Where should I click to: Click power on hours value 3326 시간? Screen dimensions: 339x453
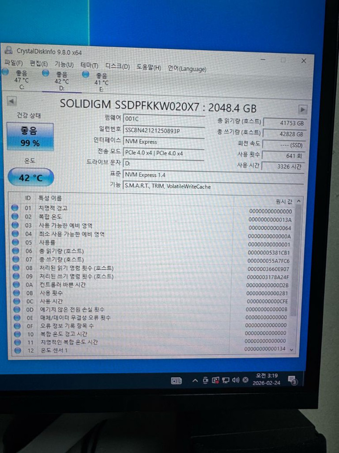pyautogui.click(x=283, y=167)
